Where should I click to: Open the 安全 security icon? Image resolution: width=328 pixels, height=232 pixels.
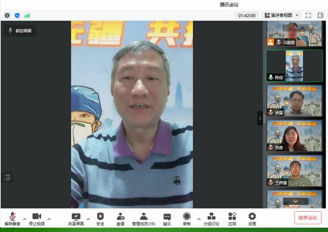pyautogui.click(x=100, y=219)
